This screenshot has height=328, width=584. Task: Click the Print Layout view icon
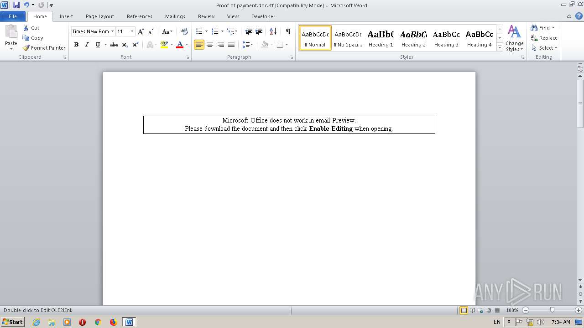tap(464, 310)
